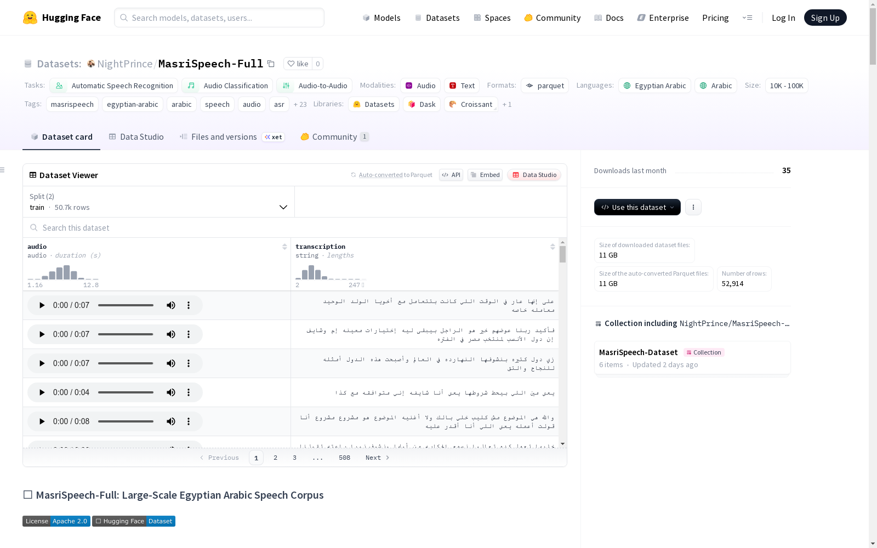The width and height of the screenshot is (877, 548).
Task: Open the parquet format tag
Action: pyautogui.click(x=545, y=85)
